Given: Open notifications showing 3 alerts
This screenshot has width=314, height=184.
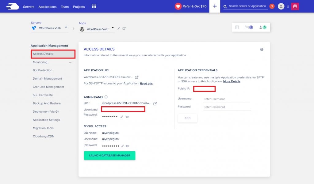Looking at the screenshot, I should tap(272, 6).
